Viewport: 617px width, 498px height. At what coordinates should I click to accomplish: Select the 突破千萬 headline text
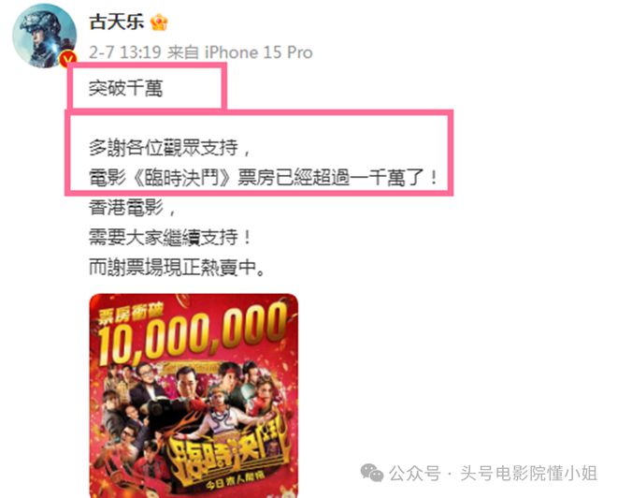[x=126, y=88]
